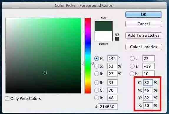Image resolution: width=169 pixels, height=114 pixels.
Task: Click the small web-safe dark swatch
Action: click(x=117, y=39)
